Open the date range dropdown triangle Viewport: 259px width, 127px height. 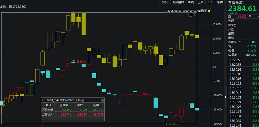[x=206, y=11]
